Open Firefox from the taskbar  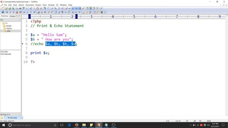77,125
